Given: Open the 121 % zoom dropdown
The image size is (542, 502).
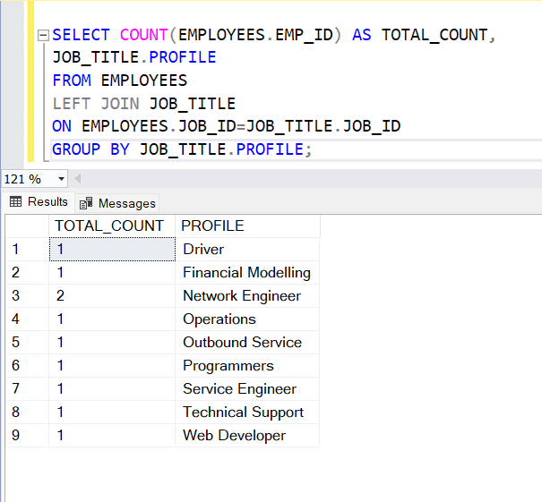Looking at the screenshot, I should coord(61,179).
